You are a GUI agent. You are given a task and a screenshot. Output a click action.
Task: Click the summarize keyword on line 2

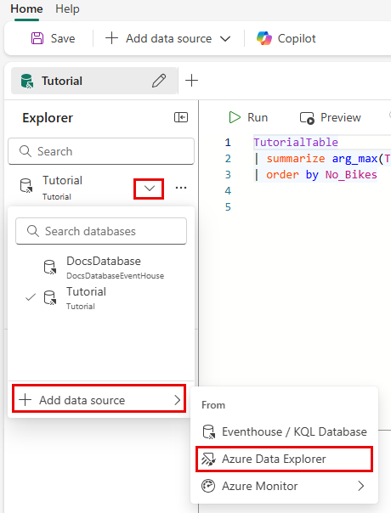(296, 158)
